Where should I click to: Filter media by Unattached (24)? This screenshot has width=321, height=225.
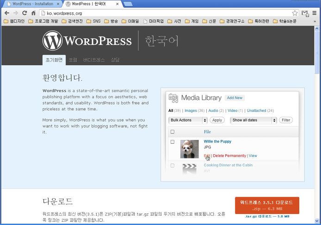[x=260, y=111]
